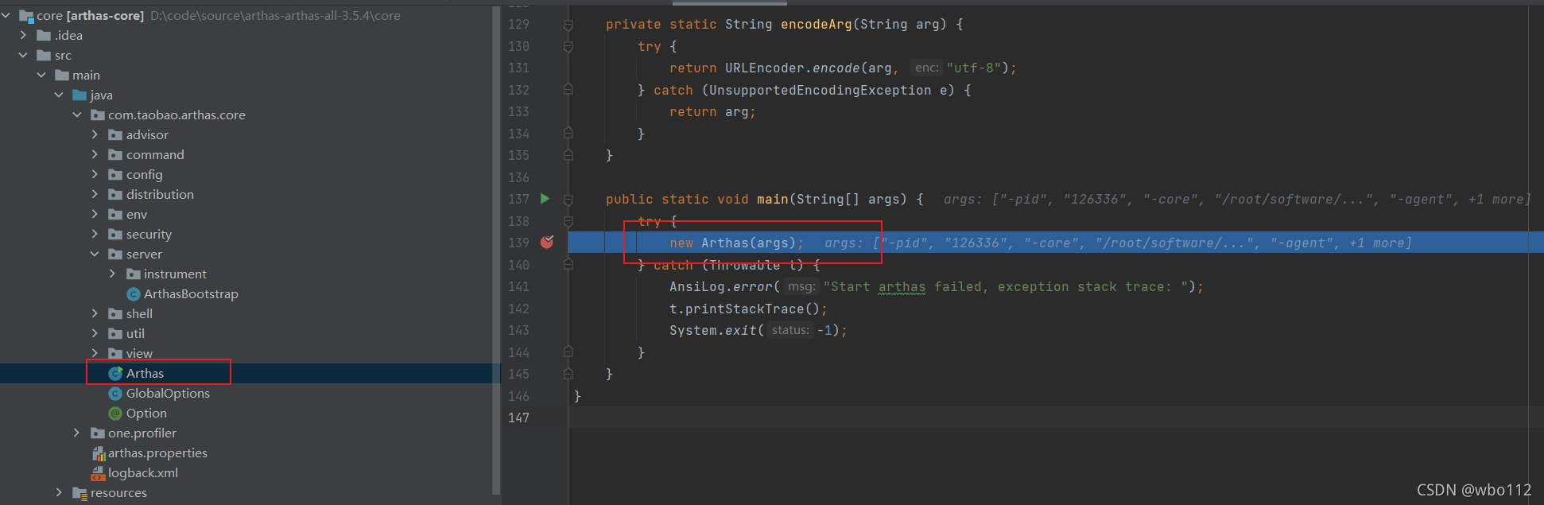Viewport: 1544px width, 505px height.
Task: Fold the main method at line 137
Action: [568, 200]
